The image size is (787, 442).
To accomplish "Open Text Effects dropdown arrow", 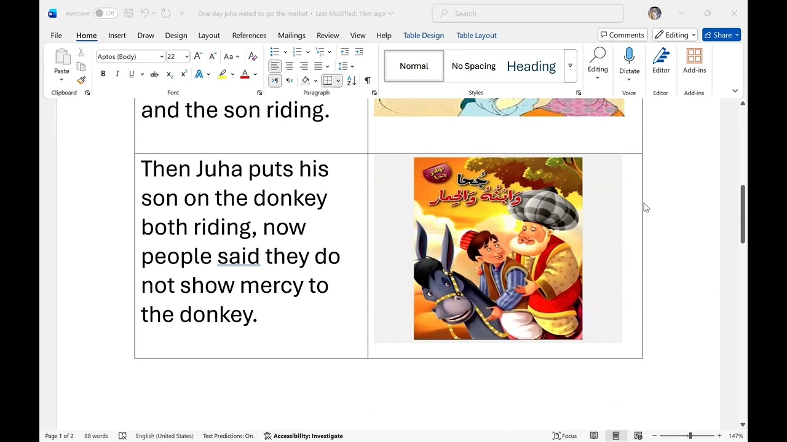I will tap(208, 74).
